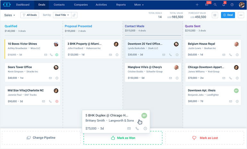Click the '450,500' forecast value figure

[200, 17]
